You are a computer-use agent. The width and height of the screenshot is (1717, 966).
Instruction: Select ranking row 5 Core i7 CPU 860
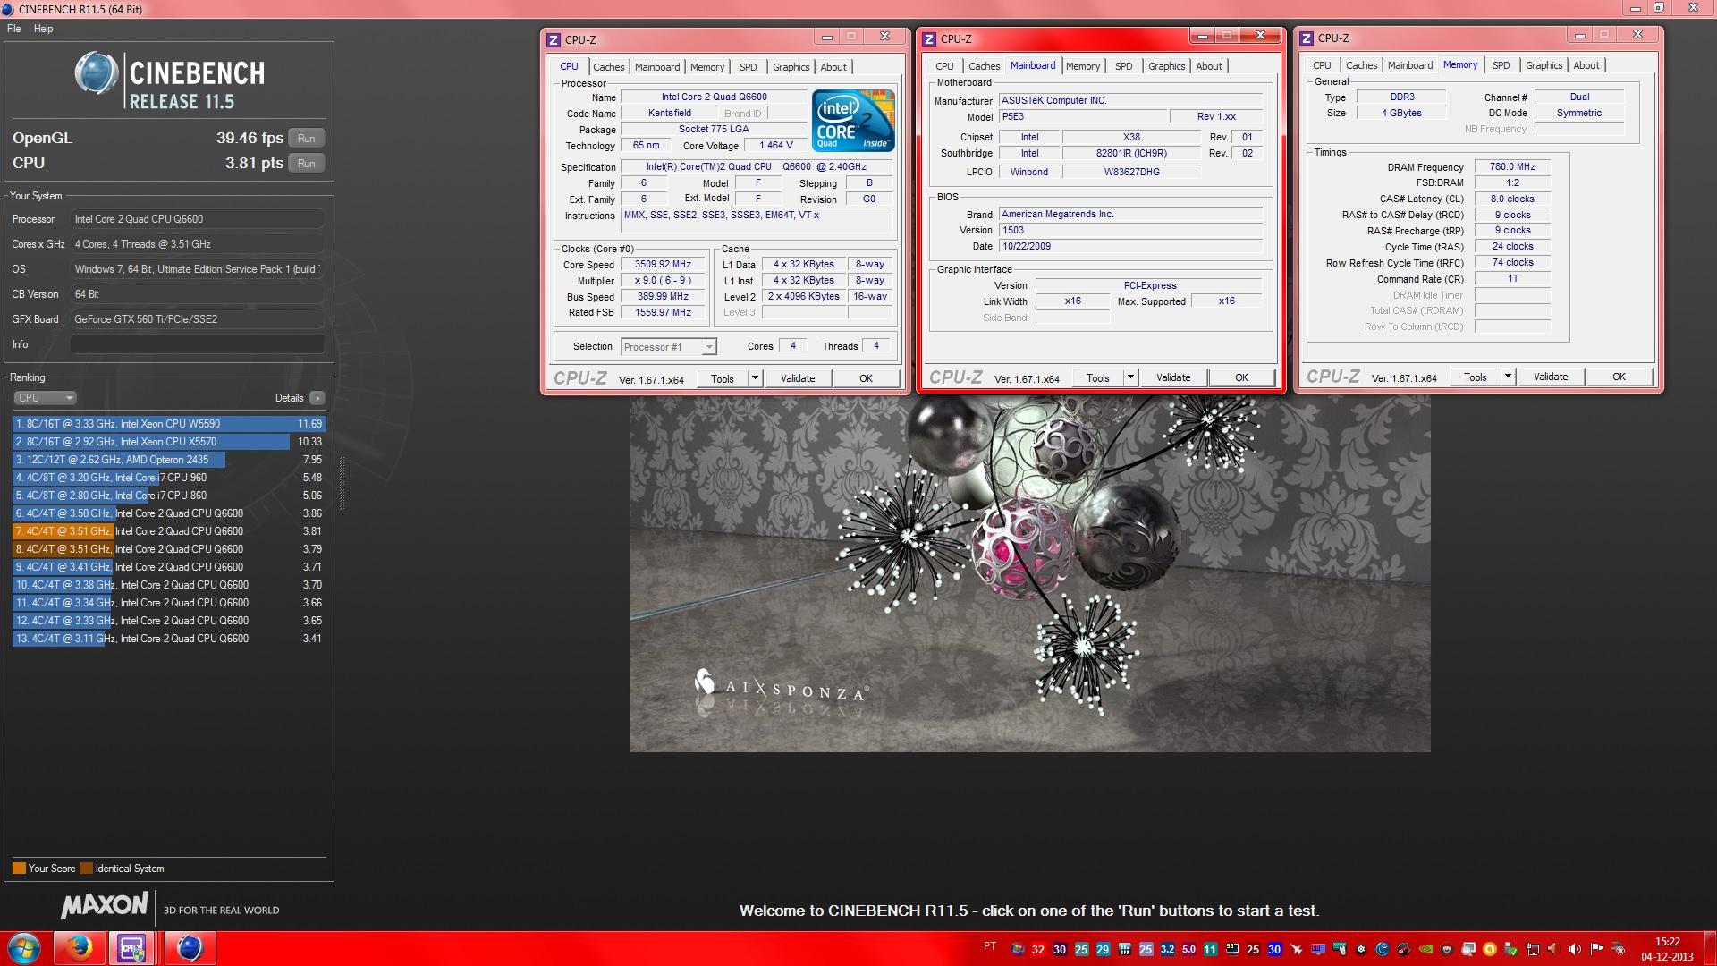(169, 496)
